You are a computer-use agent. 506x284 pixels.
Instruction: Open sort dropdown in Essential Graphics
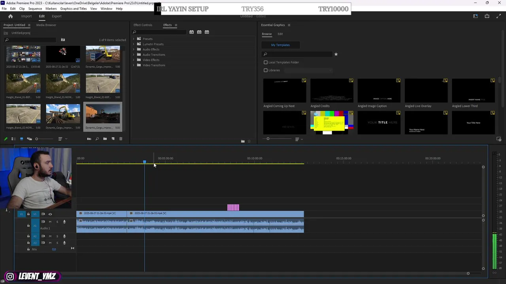pos(298,139)
